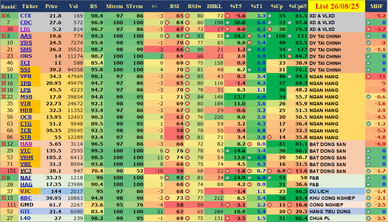Click the red X icon beside L40 %T5 value -2.5
The image size is (388, 222).
tap(228, 218)
